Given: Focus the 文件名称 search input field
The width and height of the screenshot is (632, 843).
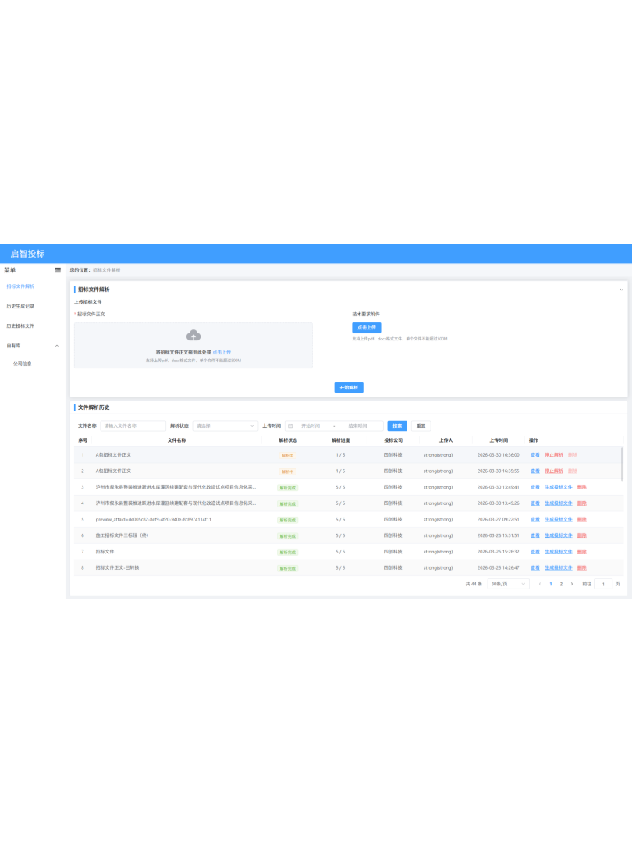Looking at the screenshot, I should coord(133,426).
